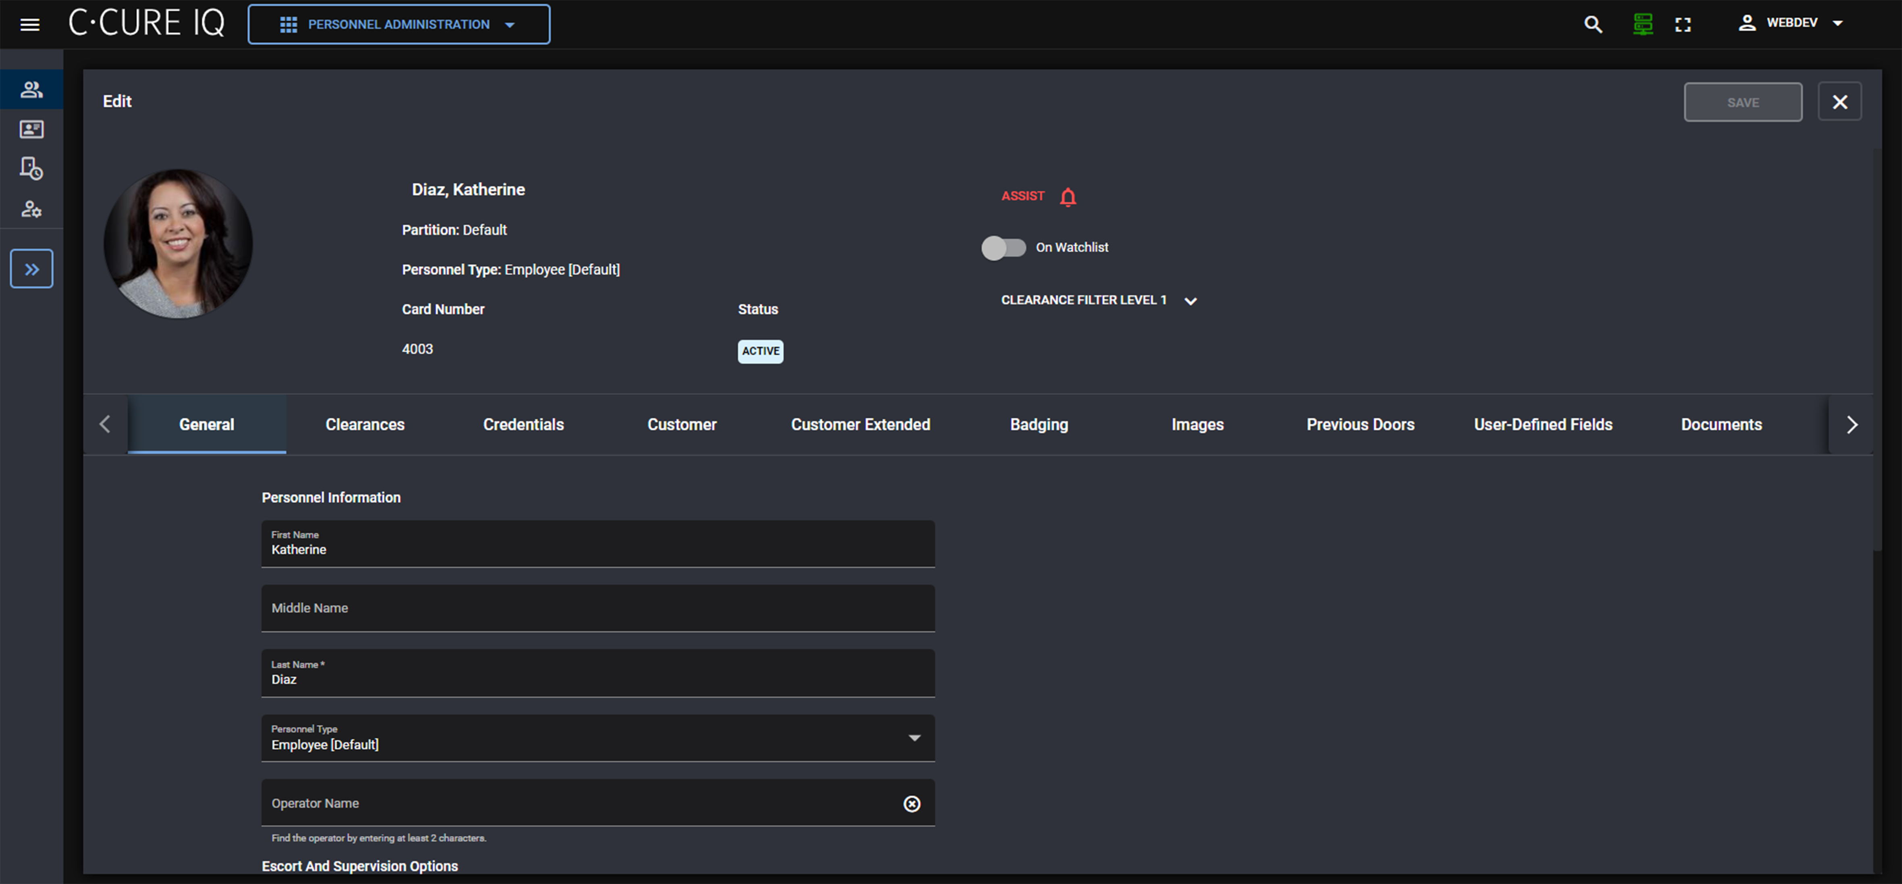Click the search magnifier icon
The height and width of the screenshot is (884, 1902).
[x=1593, y=24]
